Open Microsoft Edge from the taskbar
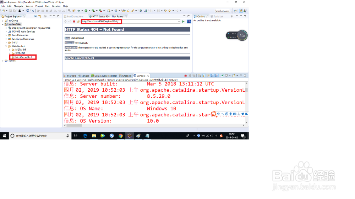Image resolution: width=355 pixels, height=199 pixels. coord(85,136)
